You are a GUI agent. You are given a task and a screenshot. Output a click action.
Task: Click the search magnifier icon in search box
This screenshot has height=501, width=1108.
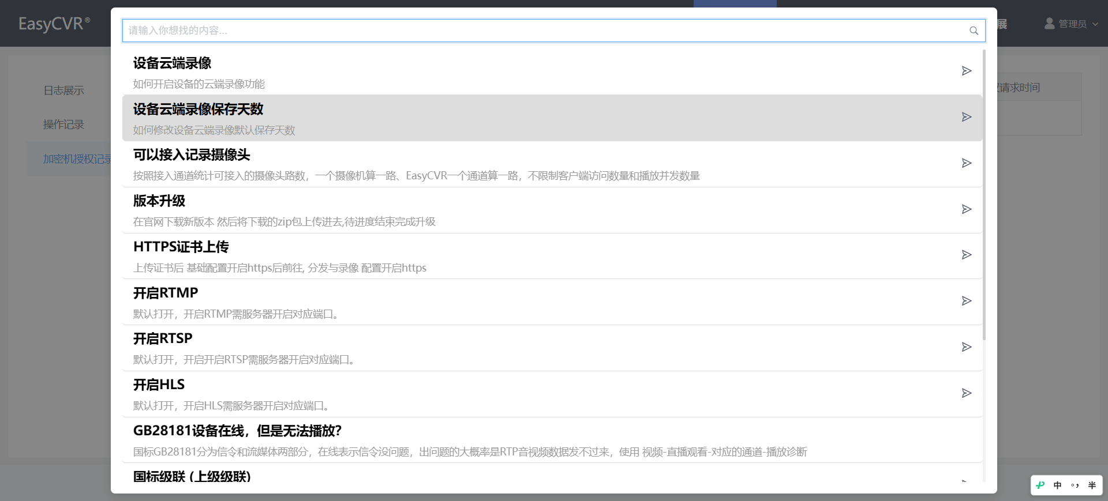click(x=974, y=31)
